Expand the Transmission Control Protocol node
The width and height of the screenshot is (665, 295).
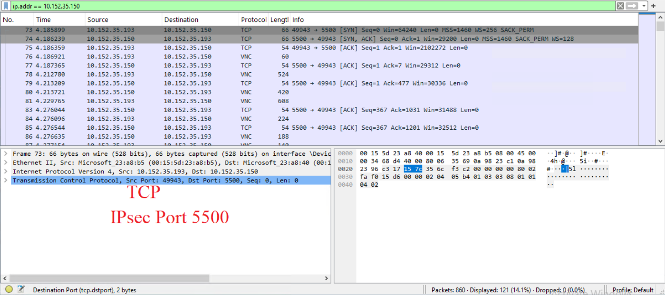(5, 180)
